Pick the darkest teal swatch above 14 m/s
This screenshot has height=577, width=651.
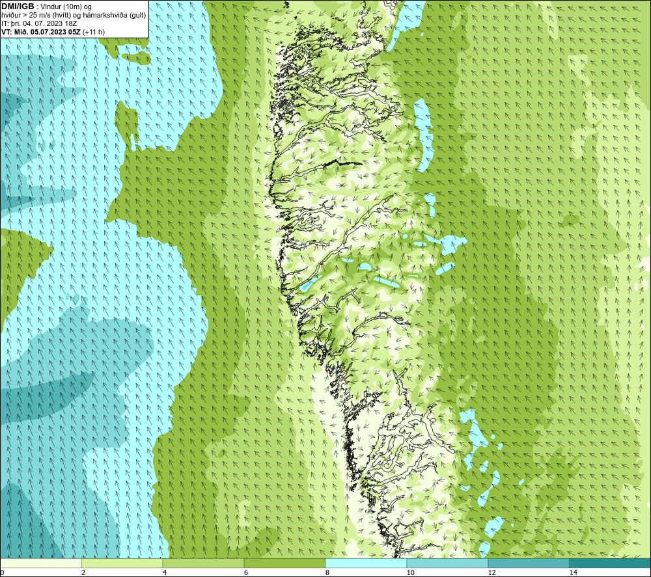click(x=610, y=563)
